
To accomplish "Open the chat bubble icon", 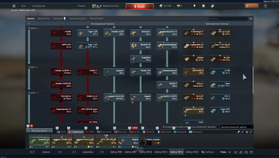I will click(x=246, y=152).
